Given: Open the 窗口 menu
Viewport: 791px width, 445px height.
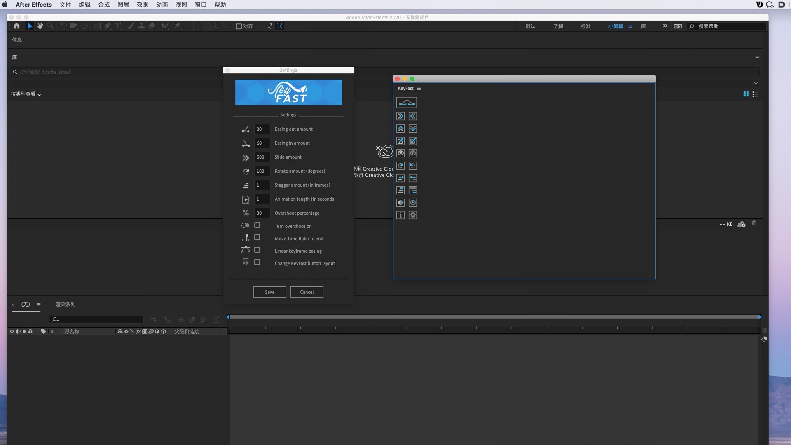Looking at the screenshot, I should pos(201,5).
